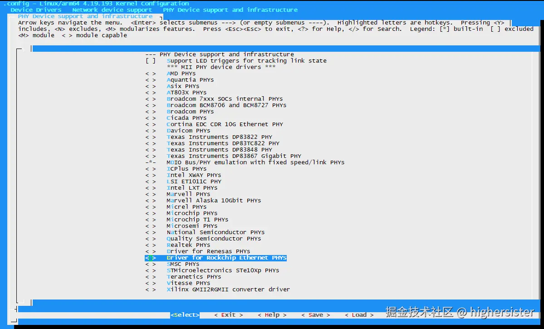544x329 pixels.
Task: Select the ICPlus PHYs entry
Action: (176, 169)
